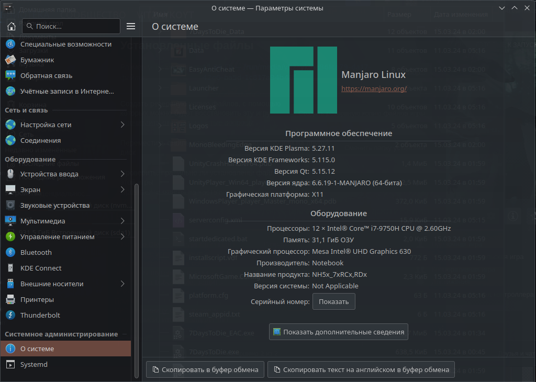Click the green Управление питанием icon

pyautogui.click(x=10, y=237)
